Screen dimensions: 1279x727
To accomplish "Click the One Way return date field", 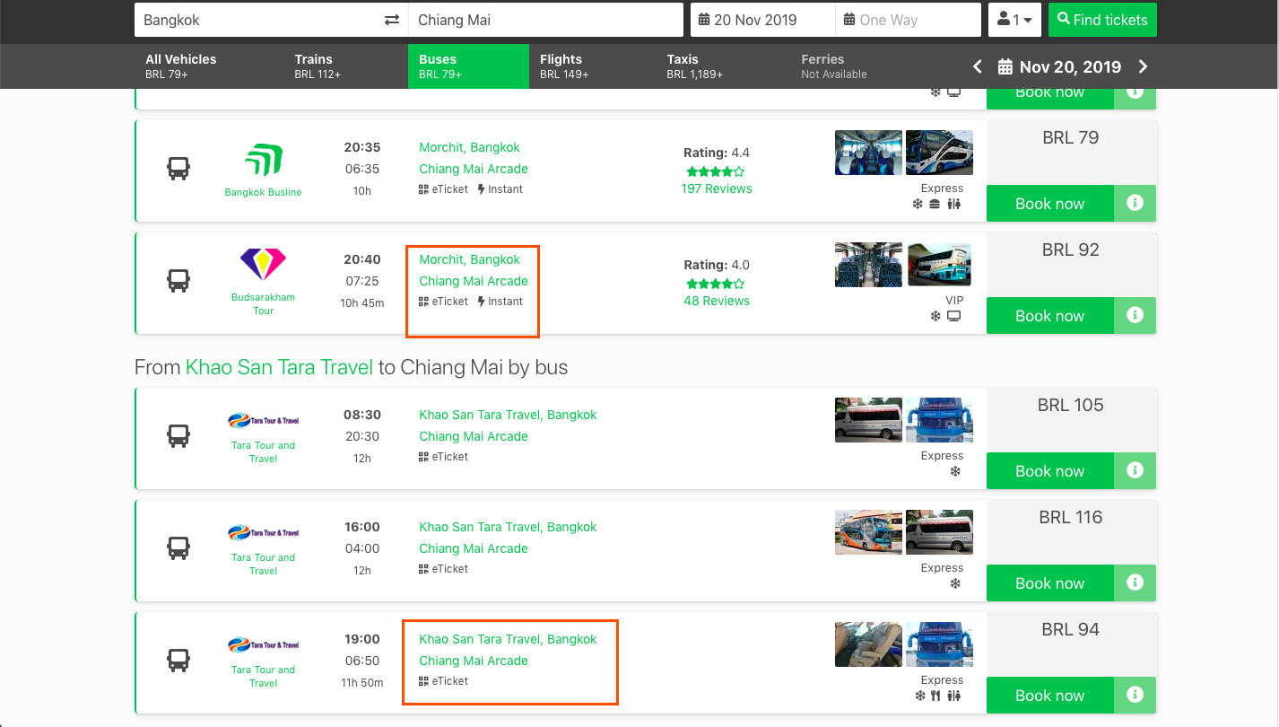I will [908, 20].
